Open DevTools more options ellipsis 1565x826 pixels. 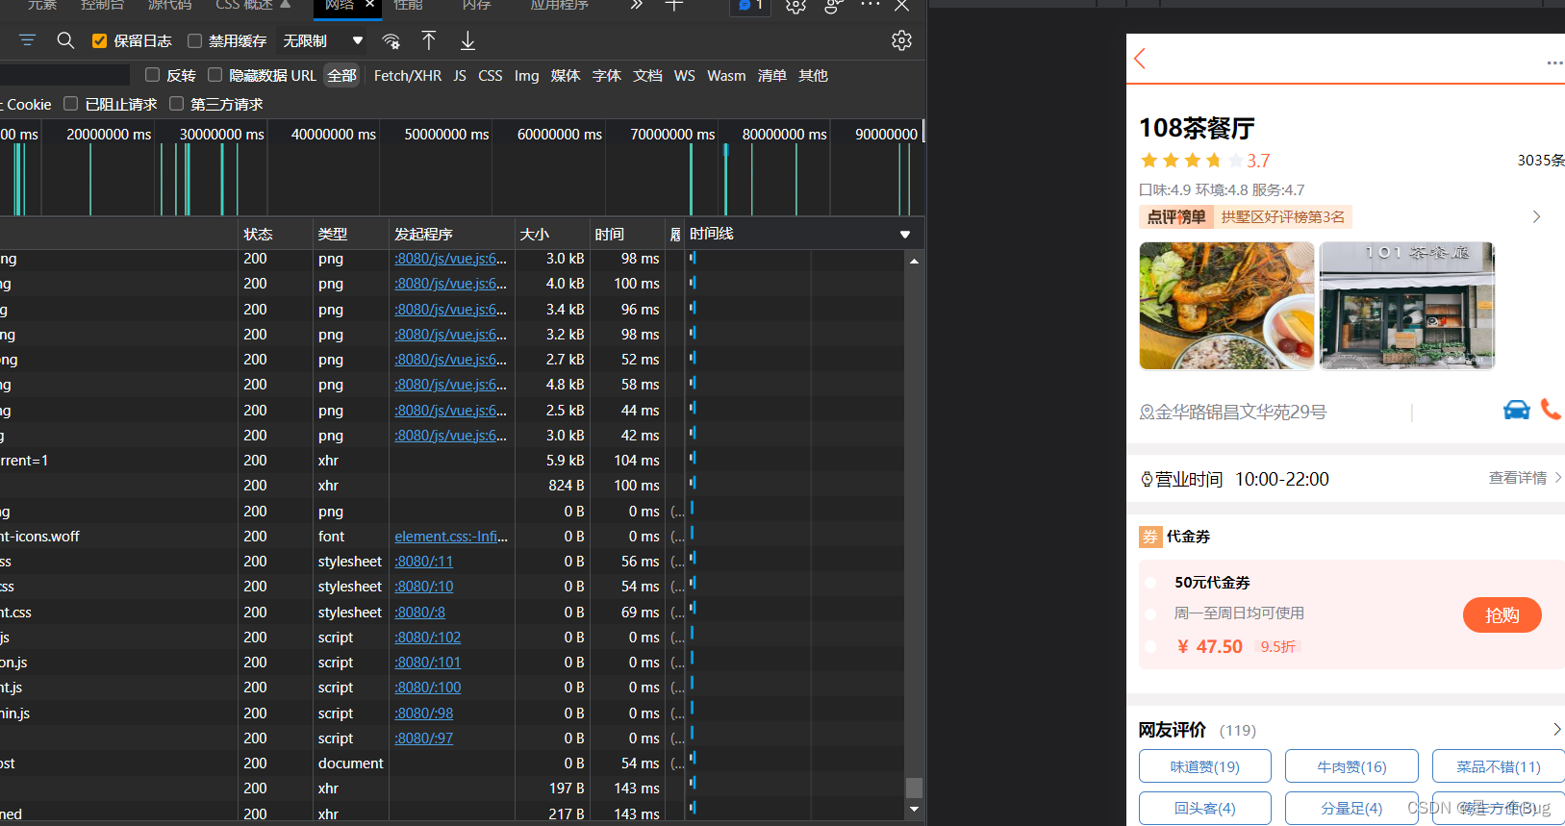pos(871,5)
